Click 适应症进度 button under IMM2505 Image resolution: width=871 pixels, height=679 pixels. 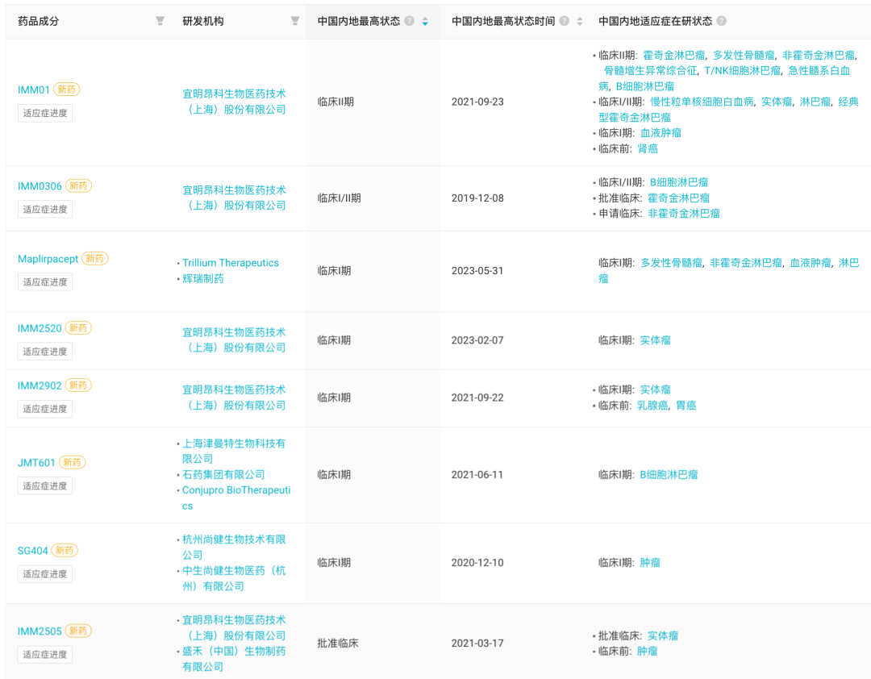pyautogui.click(x=45, y=655)
